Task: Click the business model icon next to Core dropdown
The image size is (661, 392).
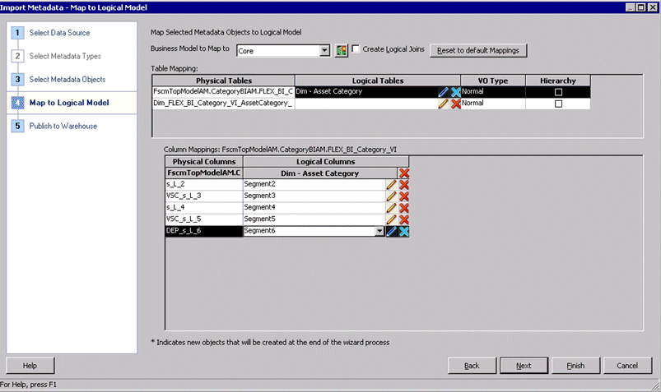Action: click(341, 50)
